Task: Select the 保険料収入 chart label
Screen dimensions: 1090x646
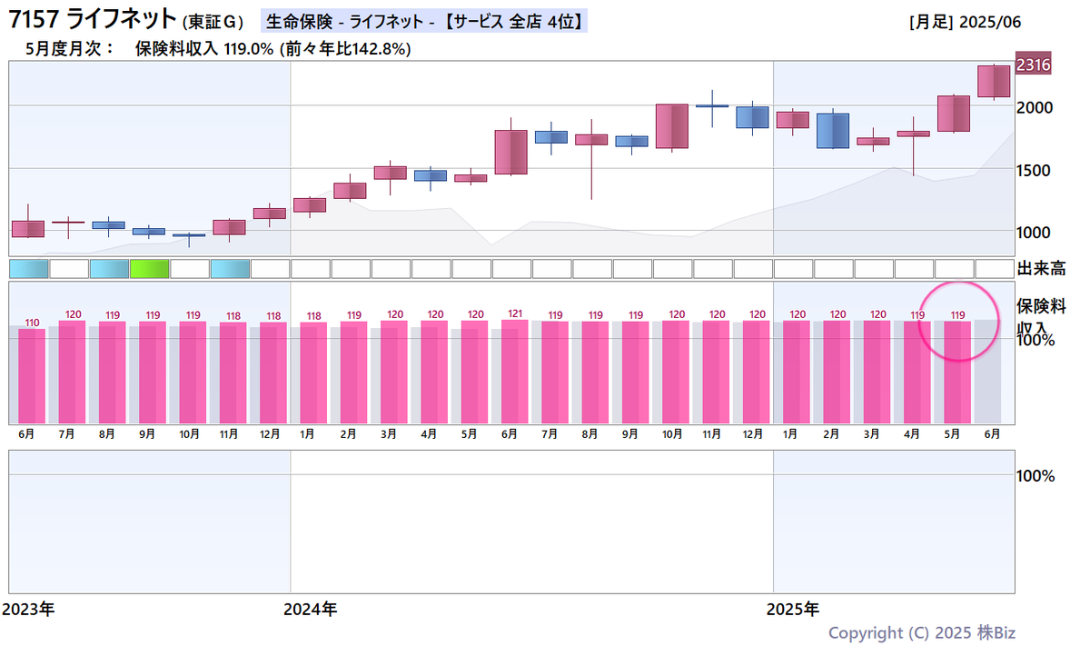Action: [x=1041, y=316]
